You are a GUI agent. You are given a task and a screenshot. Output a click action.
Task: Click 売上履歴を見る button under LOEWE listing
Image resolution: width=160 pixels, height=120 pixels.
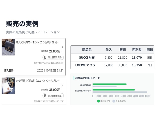[53, 96]
